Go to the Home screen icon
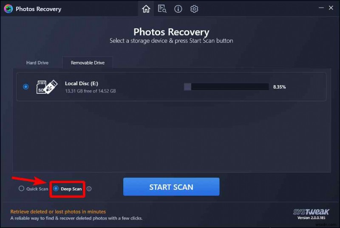This screenshot has height=228, width=340. click(x=146, y=9)
